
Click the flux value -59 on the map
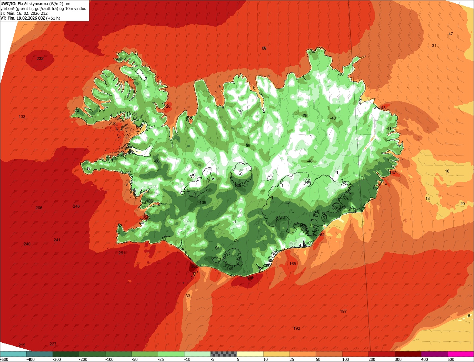(247, 146)
